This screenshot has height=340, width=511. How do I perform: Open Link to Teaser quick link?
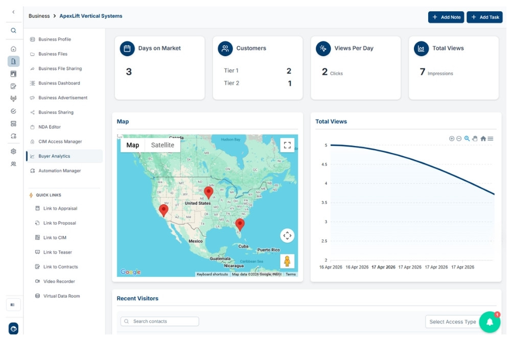[54, 252]
